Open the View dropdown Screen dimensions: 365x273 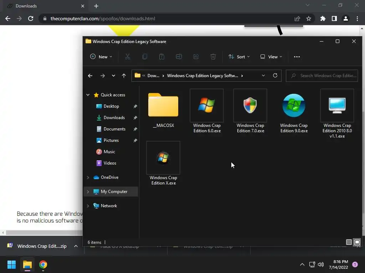click(271, 57)
